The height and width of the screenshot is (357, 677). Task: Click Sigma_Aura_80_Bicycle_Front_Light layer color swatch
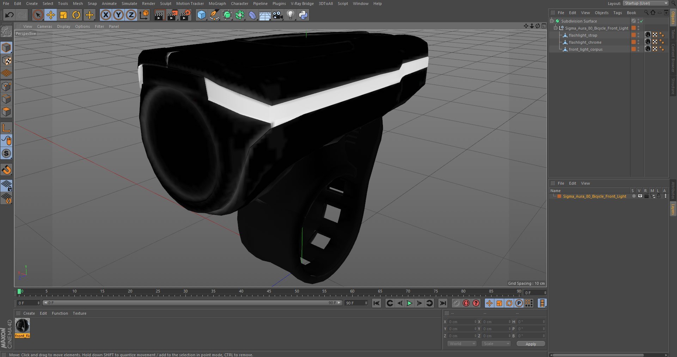(559, 196)
